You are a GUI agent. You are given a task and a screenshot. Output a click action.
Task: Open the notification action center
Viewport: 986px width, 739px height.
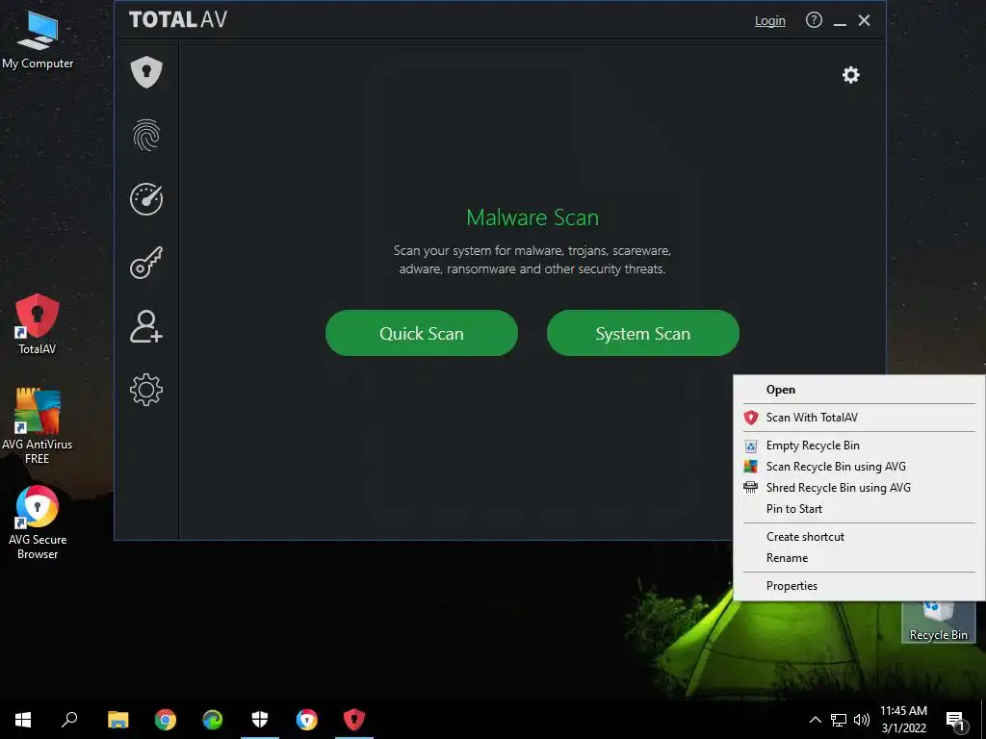(x=956, y=721)
